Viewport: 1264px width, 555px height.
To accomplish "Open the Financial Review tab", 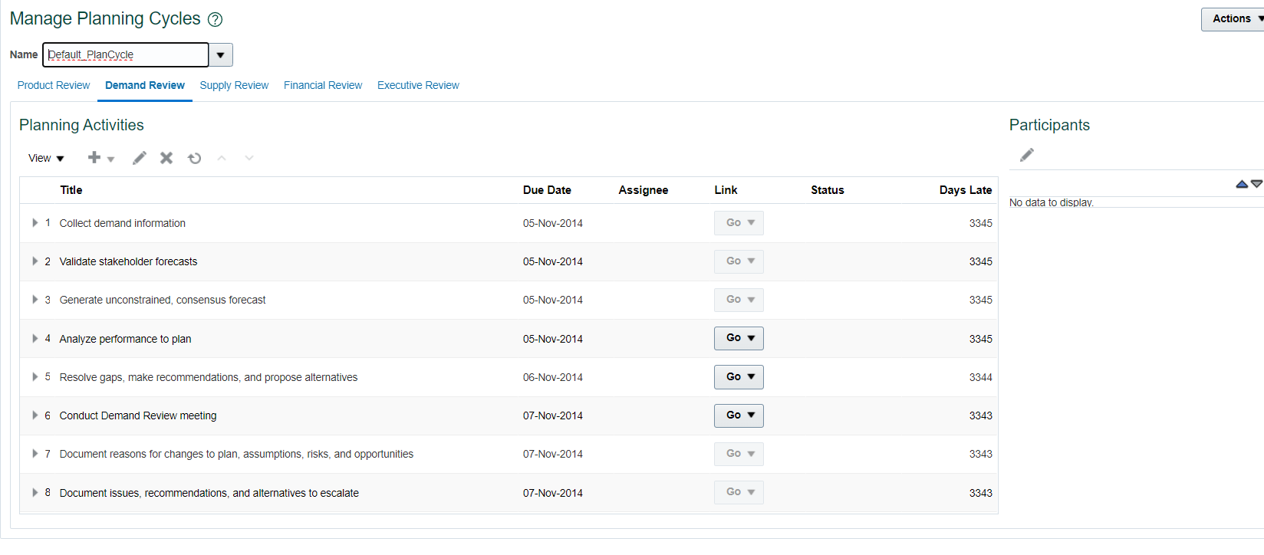I will click(323, 85).
